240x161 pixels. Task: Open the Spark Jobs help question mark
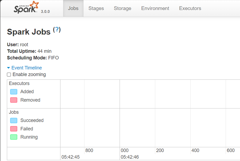coord(57,30)
